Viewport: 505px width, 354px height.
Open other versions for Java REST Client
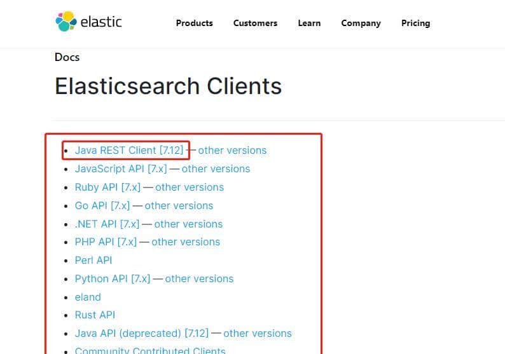click(x=232, y=151)
